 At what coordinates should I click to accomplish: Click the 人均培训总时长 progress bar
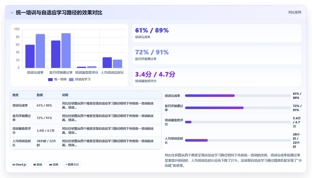tap(238, 140)
